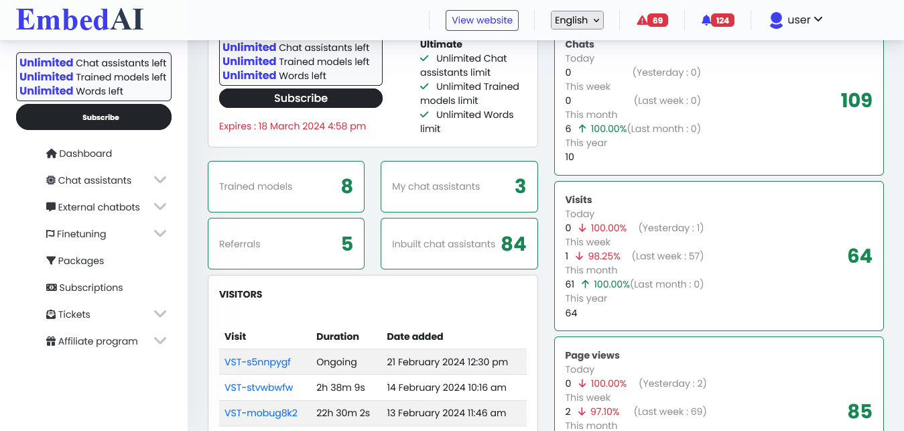Click the Page views this week 97.10% decrease
904x431 pixels.
pos(598,412)
